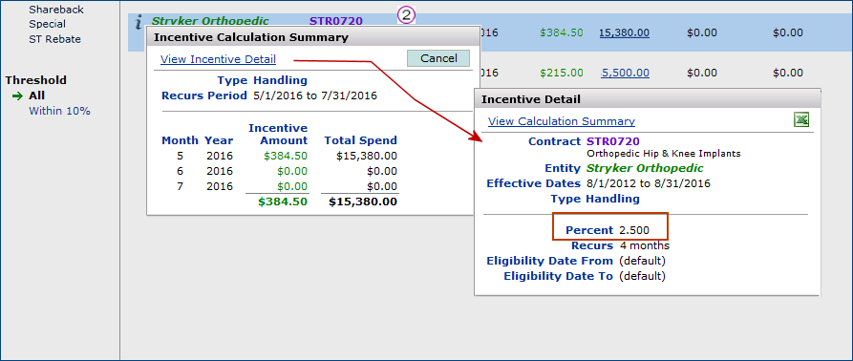
Task: Click the Percent 2.500 highlighted field
Action: pyautogui.click(x=609, y=226)
